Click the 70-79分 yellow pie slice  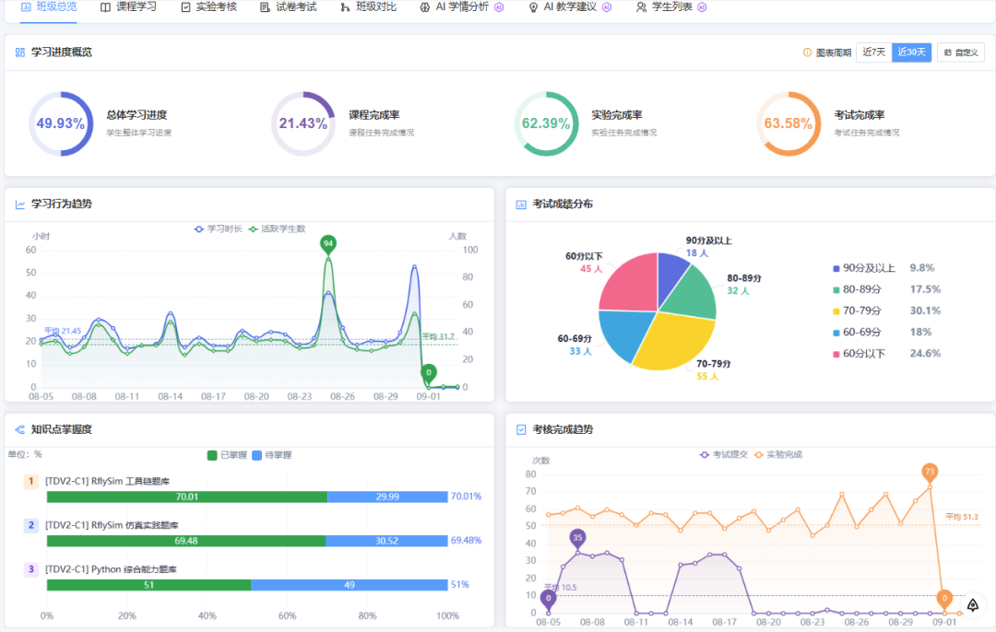pos(677,340)
